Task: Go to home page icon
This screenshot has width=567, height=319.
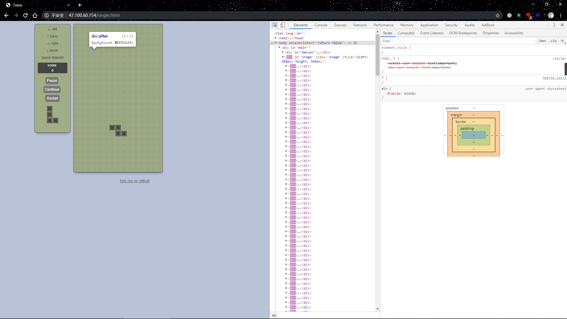Action: click(35, 15)
